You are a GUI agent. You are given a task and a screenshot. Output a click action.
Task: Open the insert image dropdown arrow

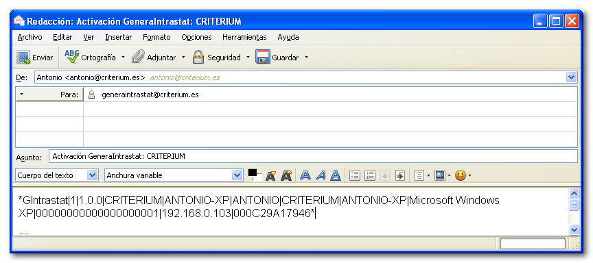(x=449, y=175)
